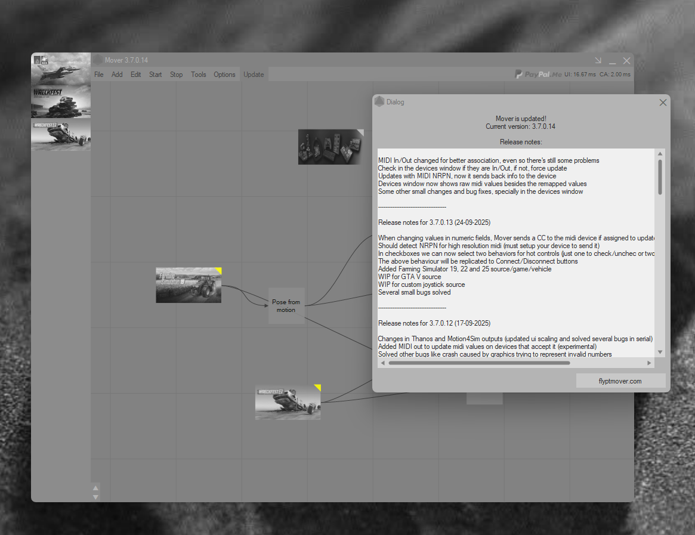The height and width of the screenshot is (535, 695).
Task: Click the up arrow at canvas bottom-left
Action: tap(95, 487)
